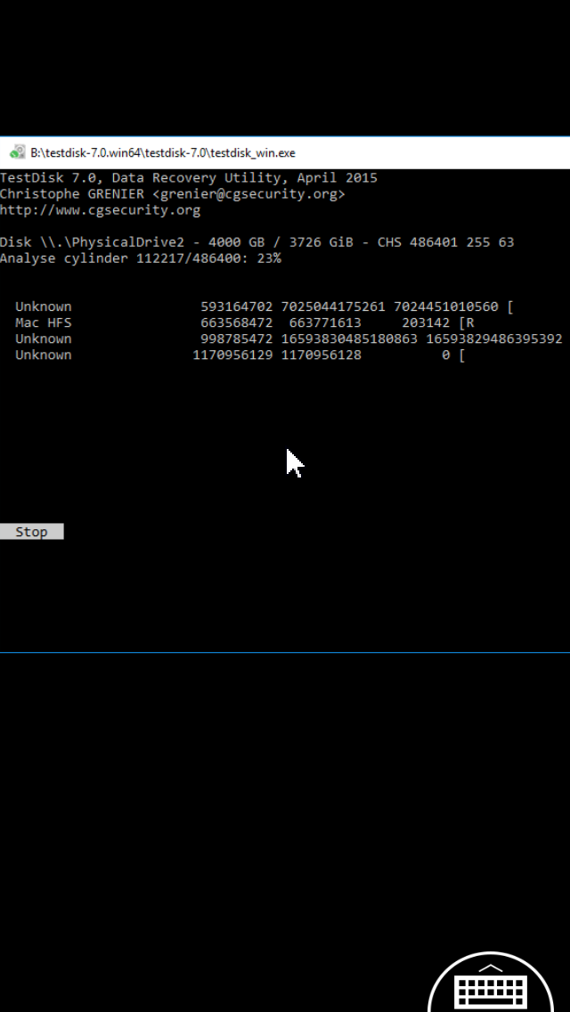
Task: Click the TestDisk icon in title bar
Action: coord(18,153)
